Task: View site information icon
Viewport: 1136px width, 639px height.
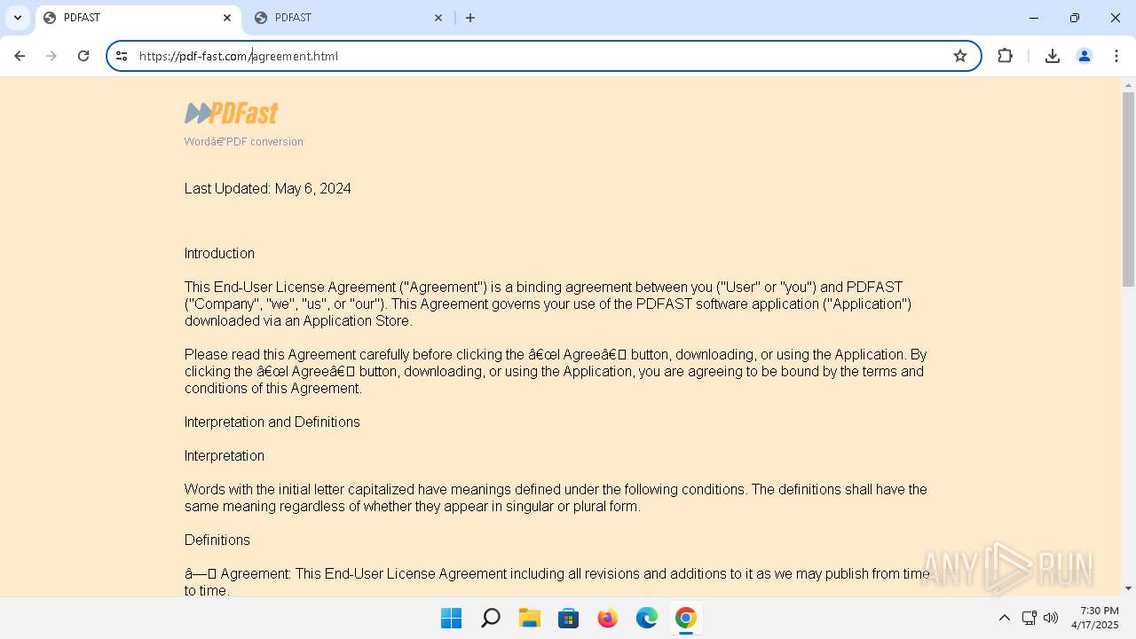Action: (x=122, y=56)
